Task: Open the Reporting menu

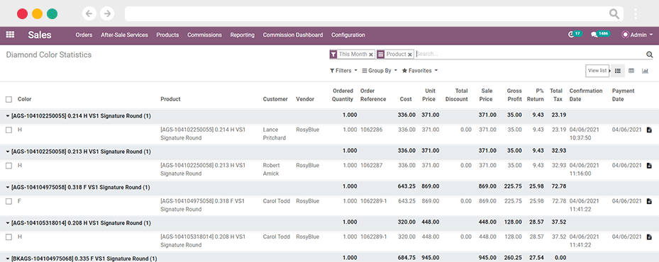Action: tap(243, 35)
